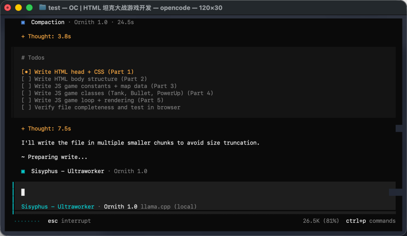The width and height of the screenshot is (407, 236).
Task: Click the tilde spinner beside Preparing write
Action: [x=23, y=157]
